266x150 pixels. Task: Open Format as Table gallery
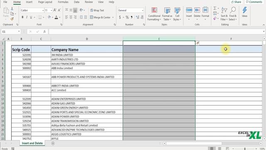pyautogui.click(x=167, y=14)
